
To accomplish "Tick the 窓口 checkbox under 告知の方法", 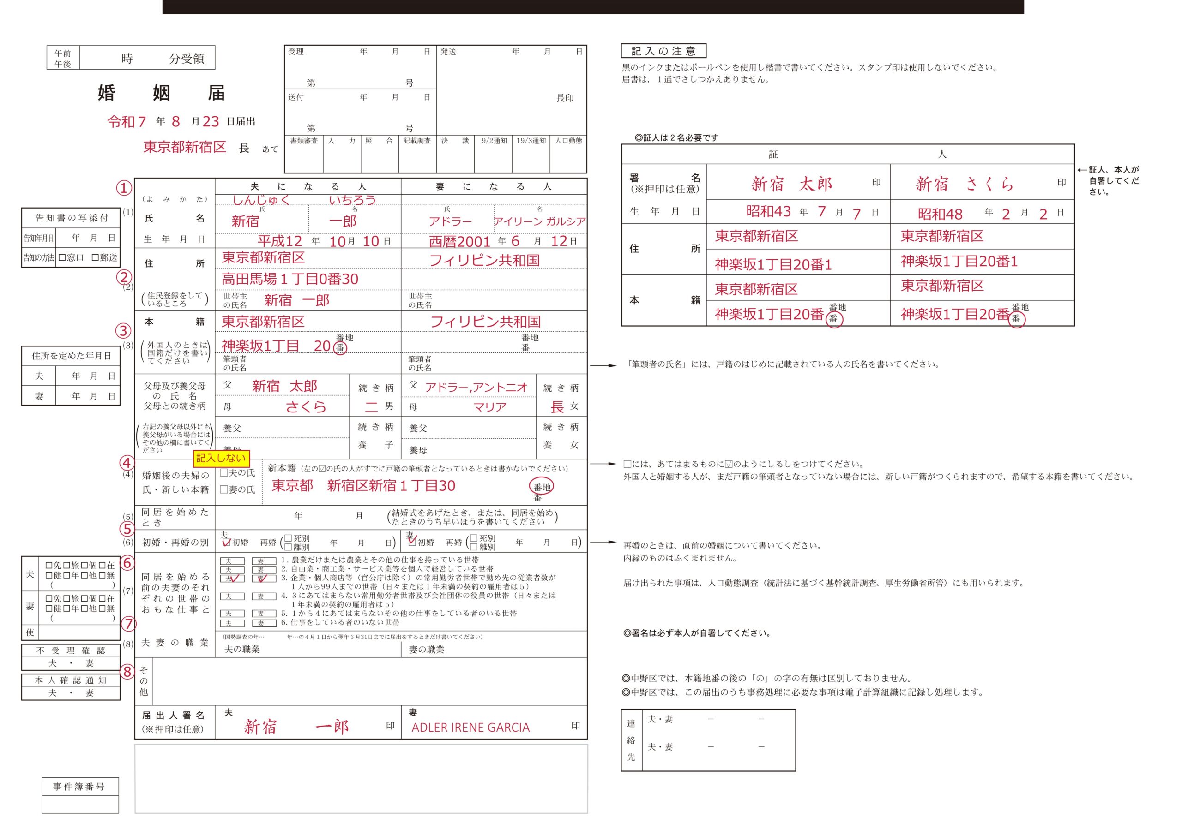I will pos(62,257).
